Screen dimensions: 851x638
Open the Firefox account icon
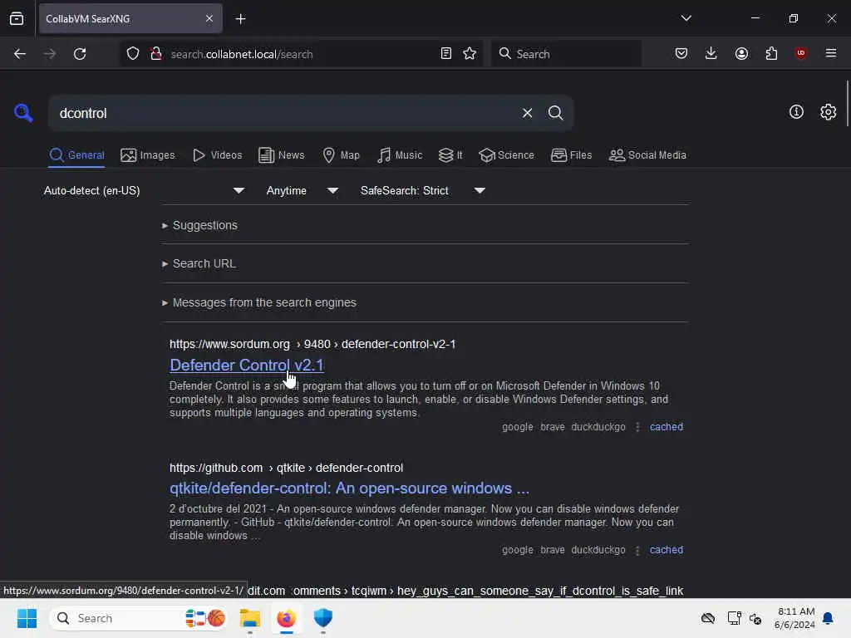coord(741,53)
